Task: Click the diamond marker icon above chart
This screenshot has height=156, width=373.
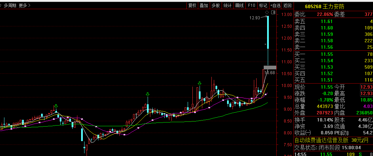Action: coord(267,12)
